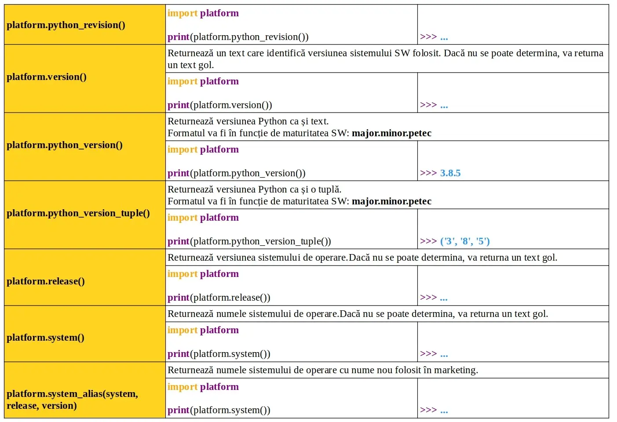The image size is (617, 422).
Task: Click the platform.python_revision() function name cell
Action: (66, 25)
